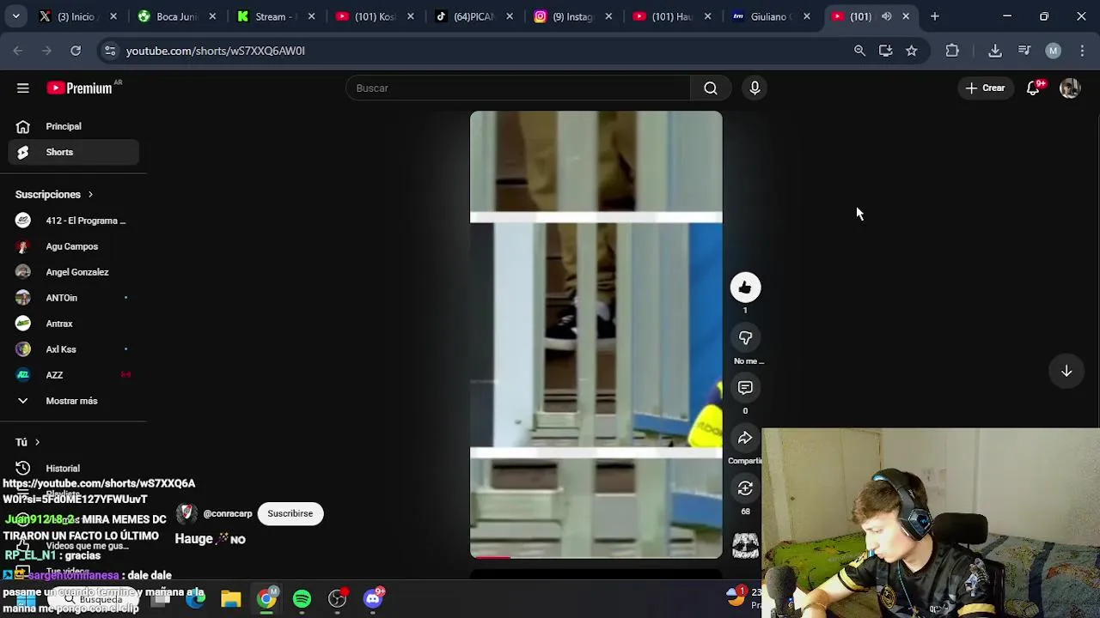Viewport: 1100px width, 618px height.
Task: Open Chrome extensions puzzle icon
Action: pyautogui.click(x=952, y=51)
